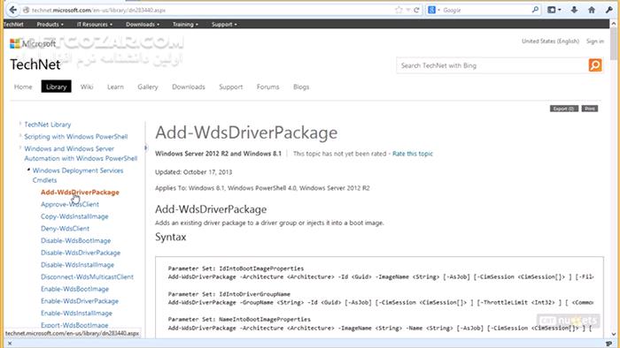
Task: Open Deny-WdsClient in the sidebar
Action: (65, 229)
